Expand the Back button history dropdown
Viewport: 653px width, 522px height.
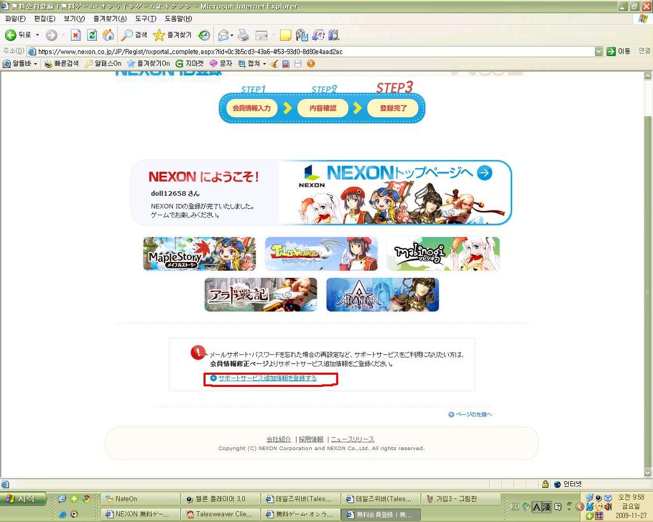(x=38, y=36)
